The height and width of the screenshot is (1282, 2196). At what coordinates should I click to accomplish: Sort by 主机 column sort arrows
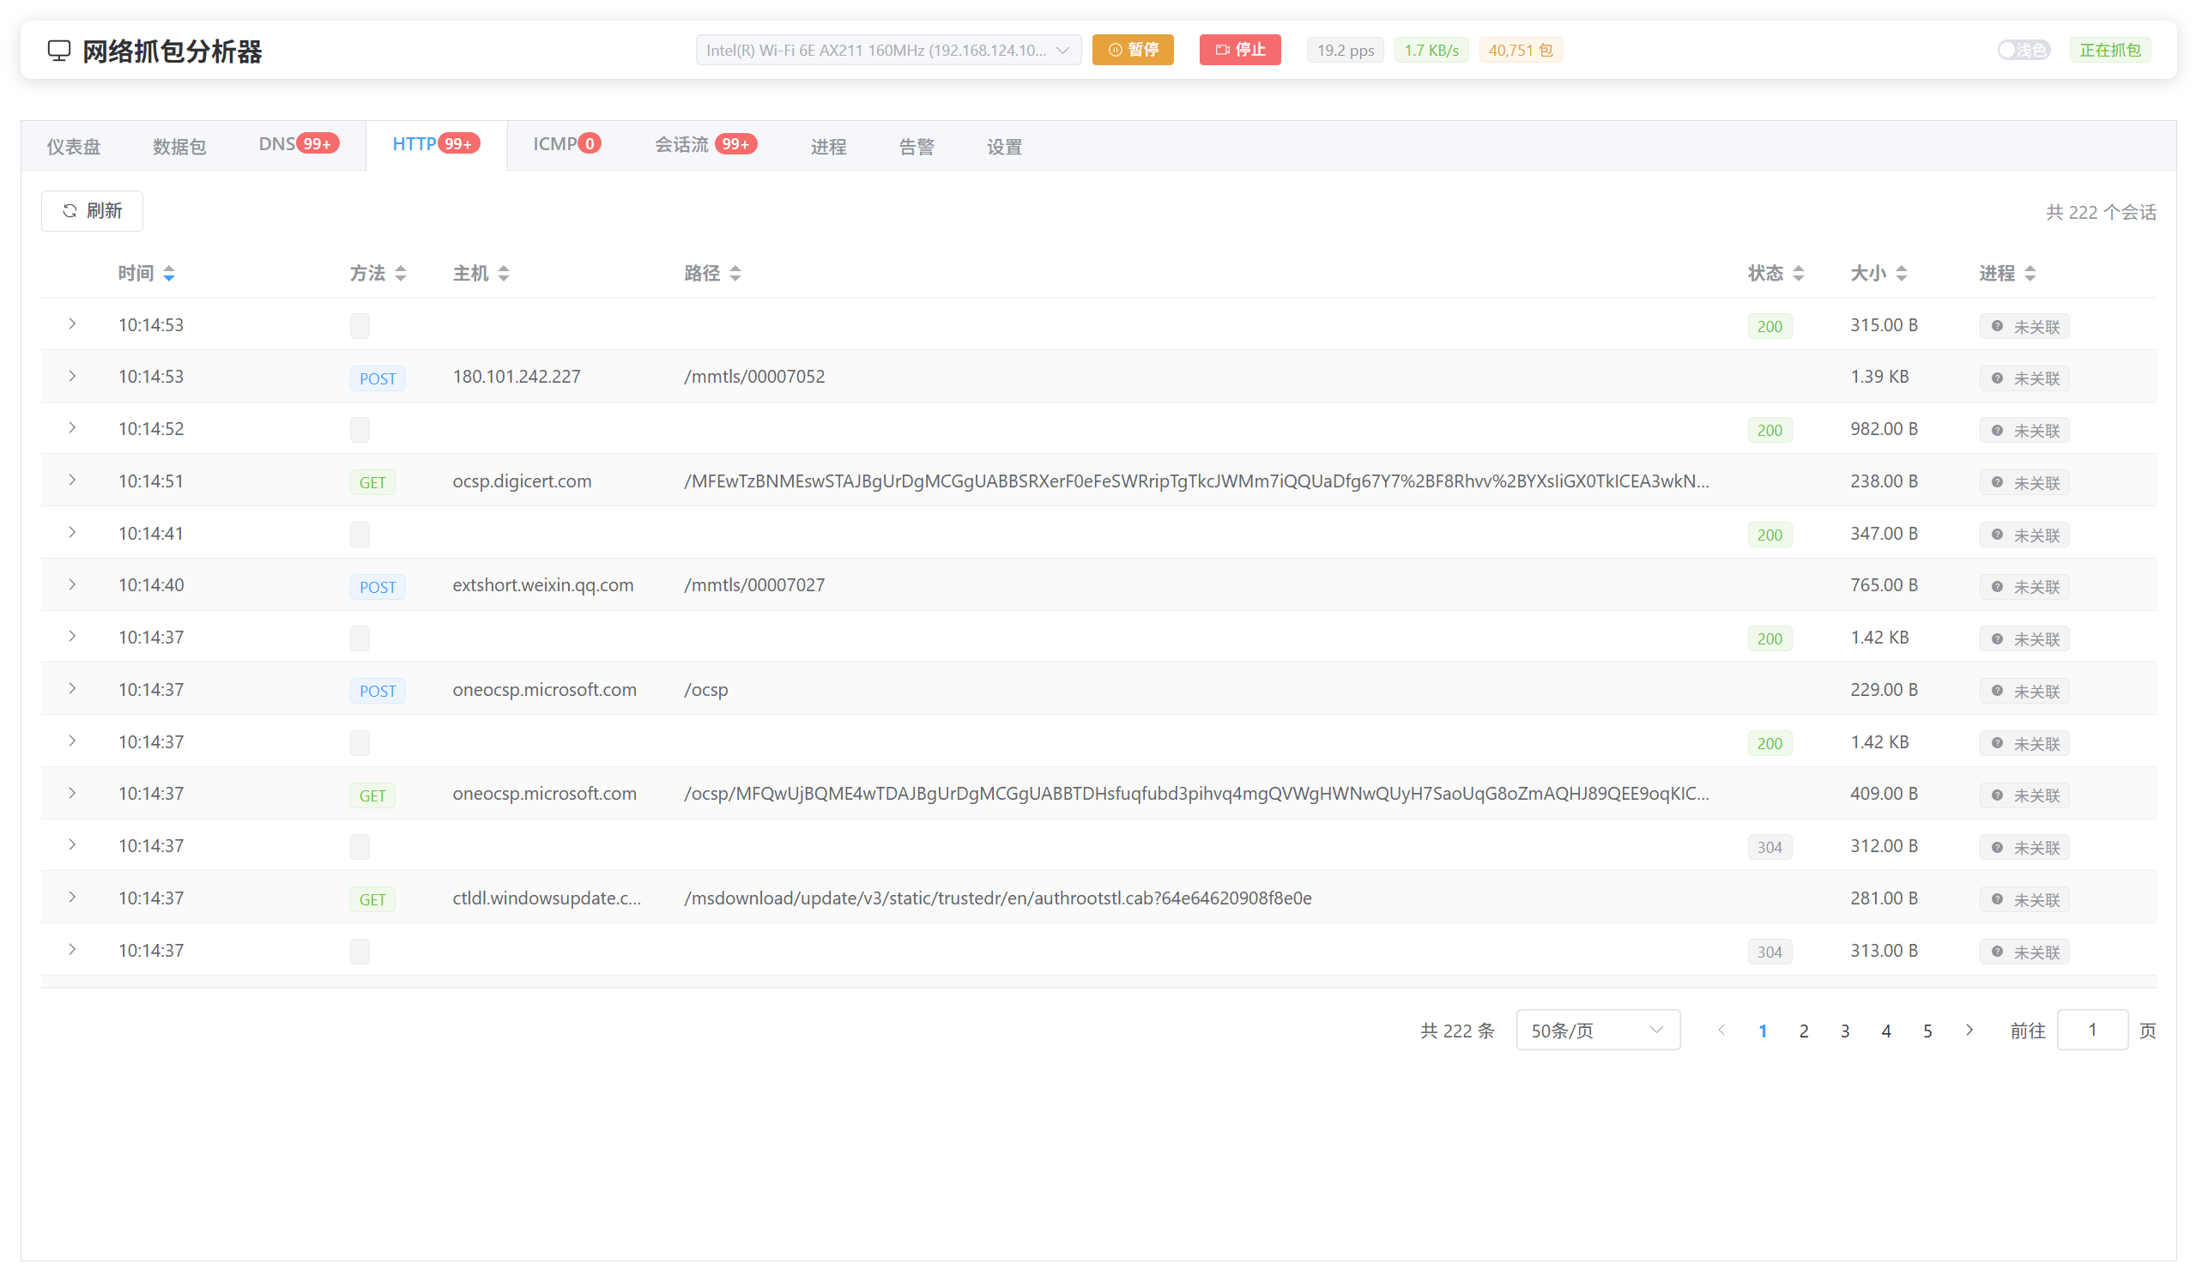pyautogui.click(x=504, y=274)
